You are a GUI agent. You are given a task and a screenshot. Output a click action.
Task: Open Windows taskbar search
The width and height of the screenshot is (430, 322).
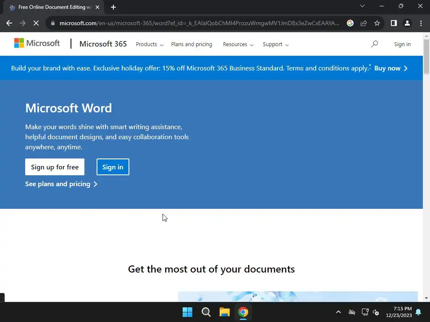pyautogui.click(x=206, y=312)
